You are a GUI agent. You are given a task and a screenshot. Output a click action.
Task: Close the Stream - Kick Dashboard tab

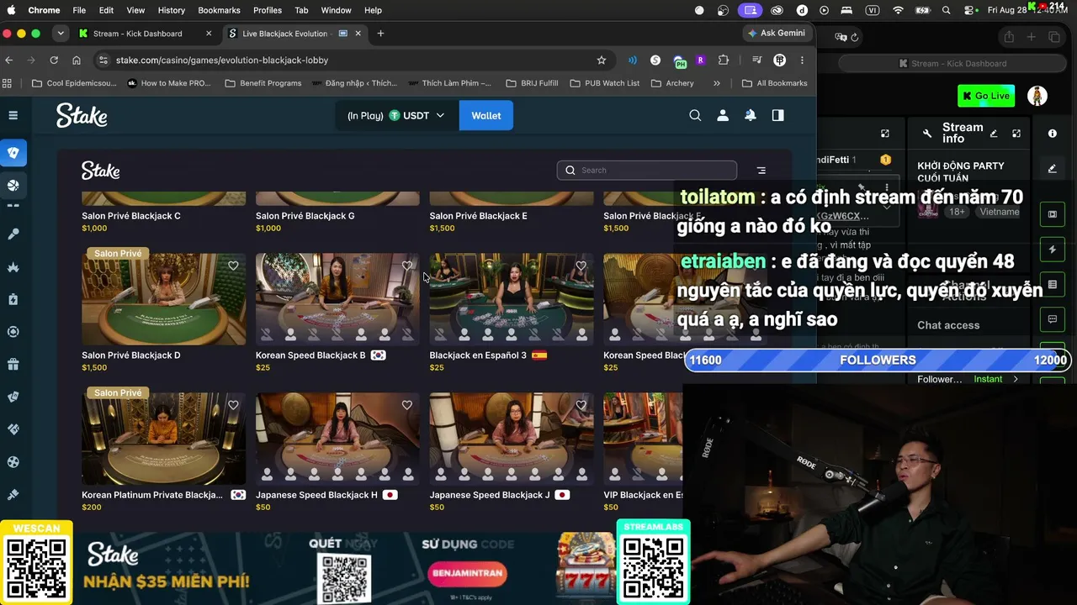pos(209,34)
